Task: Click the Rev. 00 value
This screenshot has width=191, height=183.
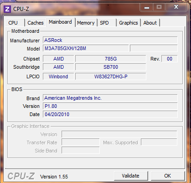Action: pos(170,59)
